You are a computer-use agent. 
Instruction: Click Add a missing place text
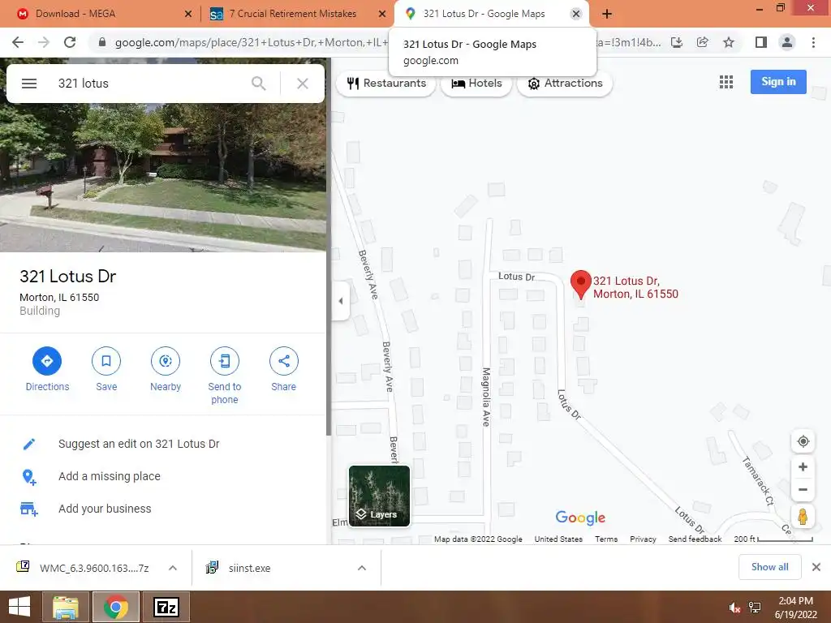pyautogui.click(x=110, y=476)
